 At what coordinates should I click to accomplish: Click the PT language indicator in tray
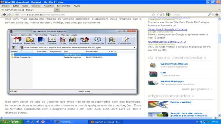click(x=197, y=122)
